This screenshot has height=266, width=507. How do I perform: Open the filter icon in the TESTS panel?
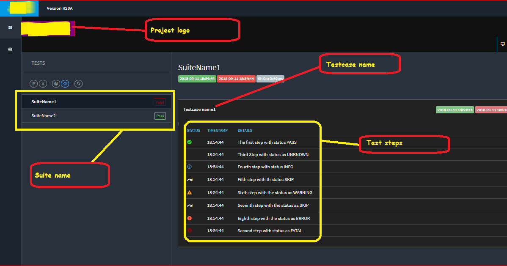click(x=33, y=83)
